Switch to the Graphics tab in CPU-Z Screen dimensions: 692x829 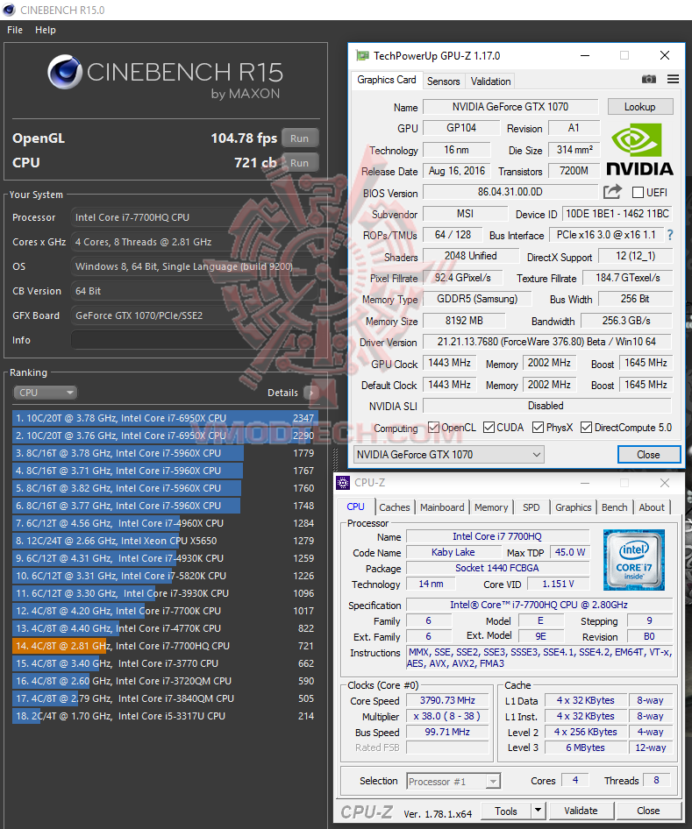573,507
